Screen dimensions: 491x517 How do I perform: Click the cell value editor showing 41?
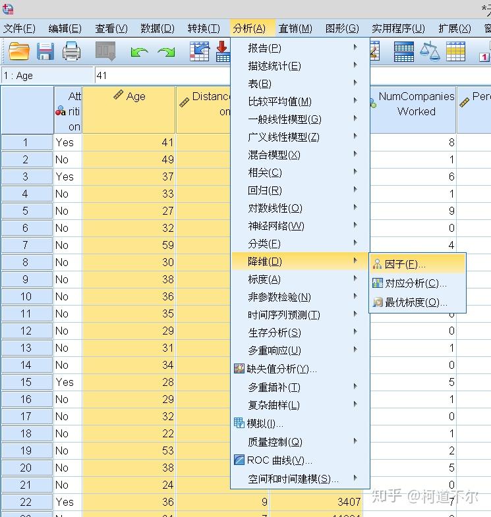(162, 76)
